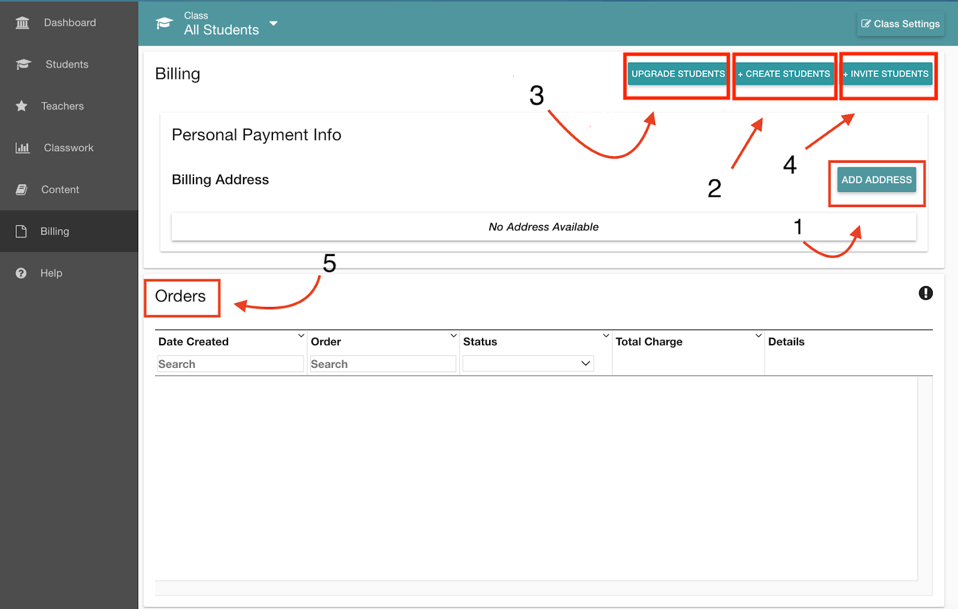The height and width of the screenshot is (609, 958).
Task: Click the Date Created column header
Action: [x=193, y=342]
